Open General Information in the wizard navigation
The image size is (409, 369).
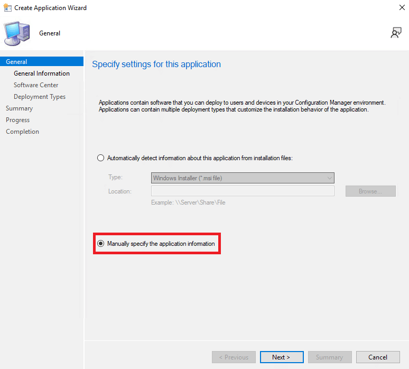click(x=42, y=73)
